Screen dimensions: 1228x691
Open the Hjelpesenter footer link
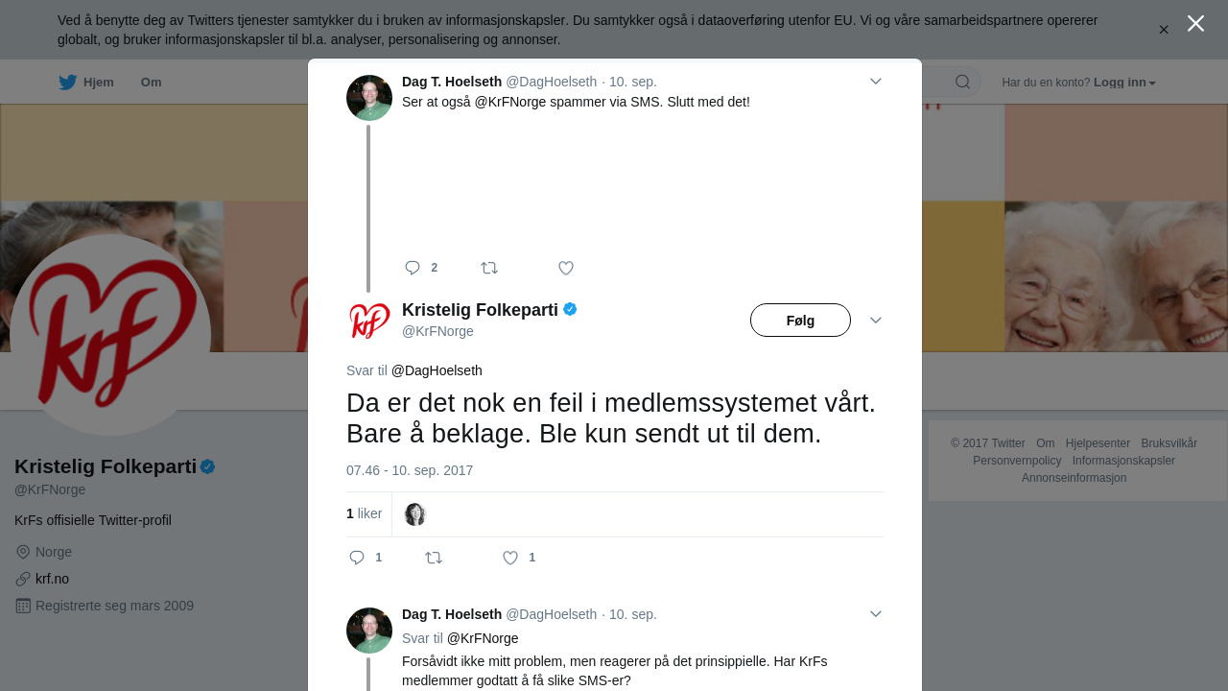click(x=1098, y=443)
